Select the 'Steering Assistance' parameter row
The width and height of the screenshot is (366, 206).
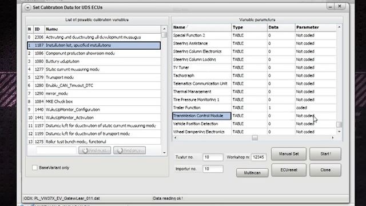point(254,43)
